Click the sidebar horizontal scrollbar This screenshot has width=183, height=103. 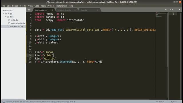point(13,99)
